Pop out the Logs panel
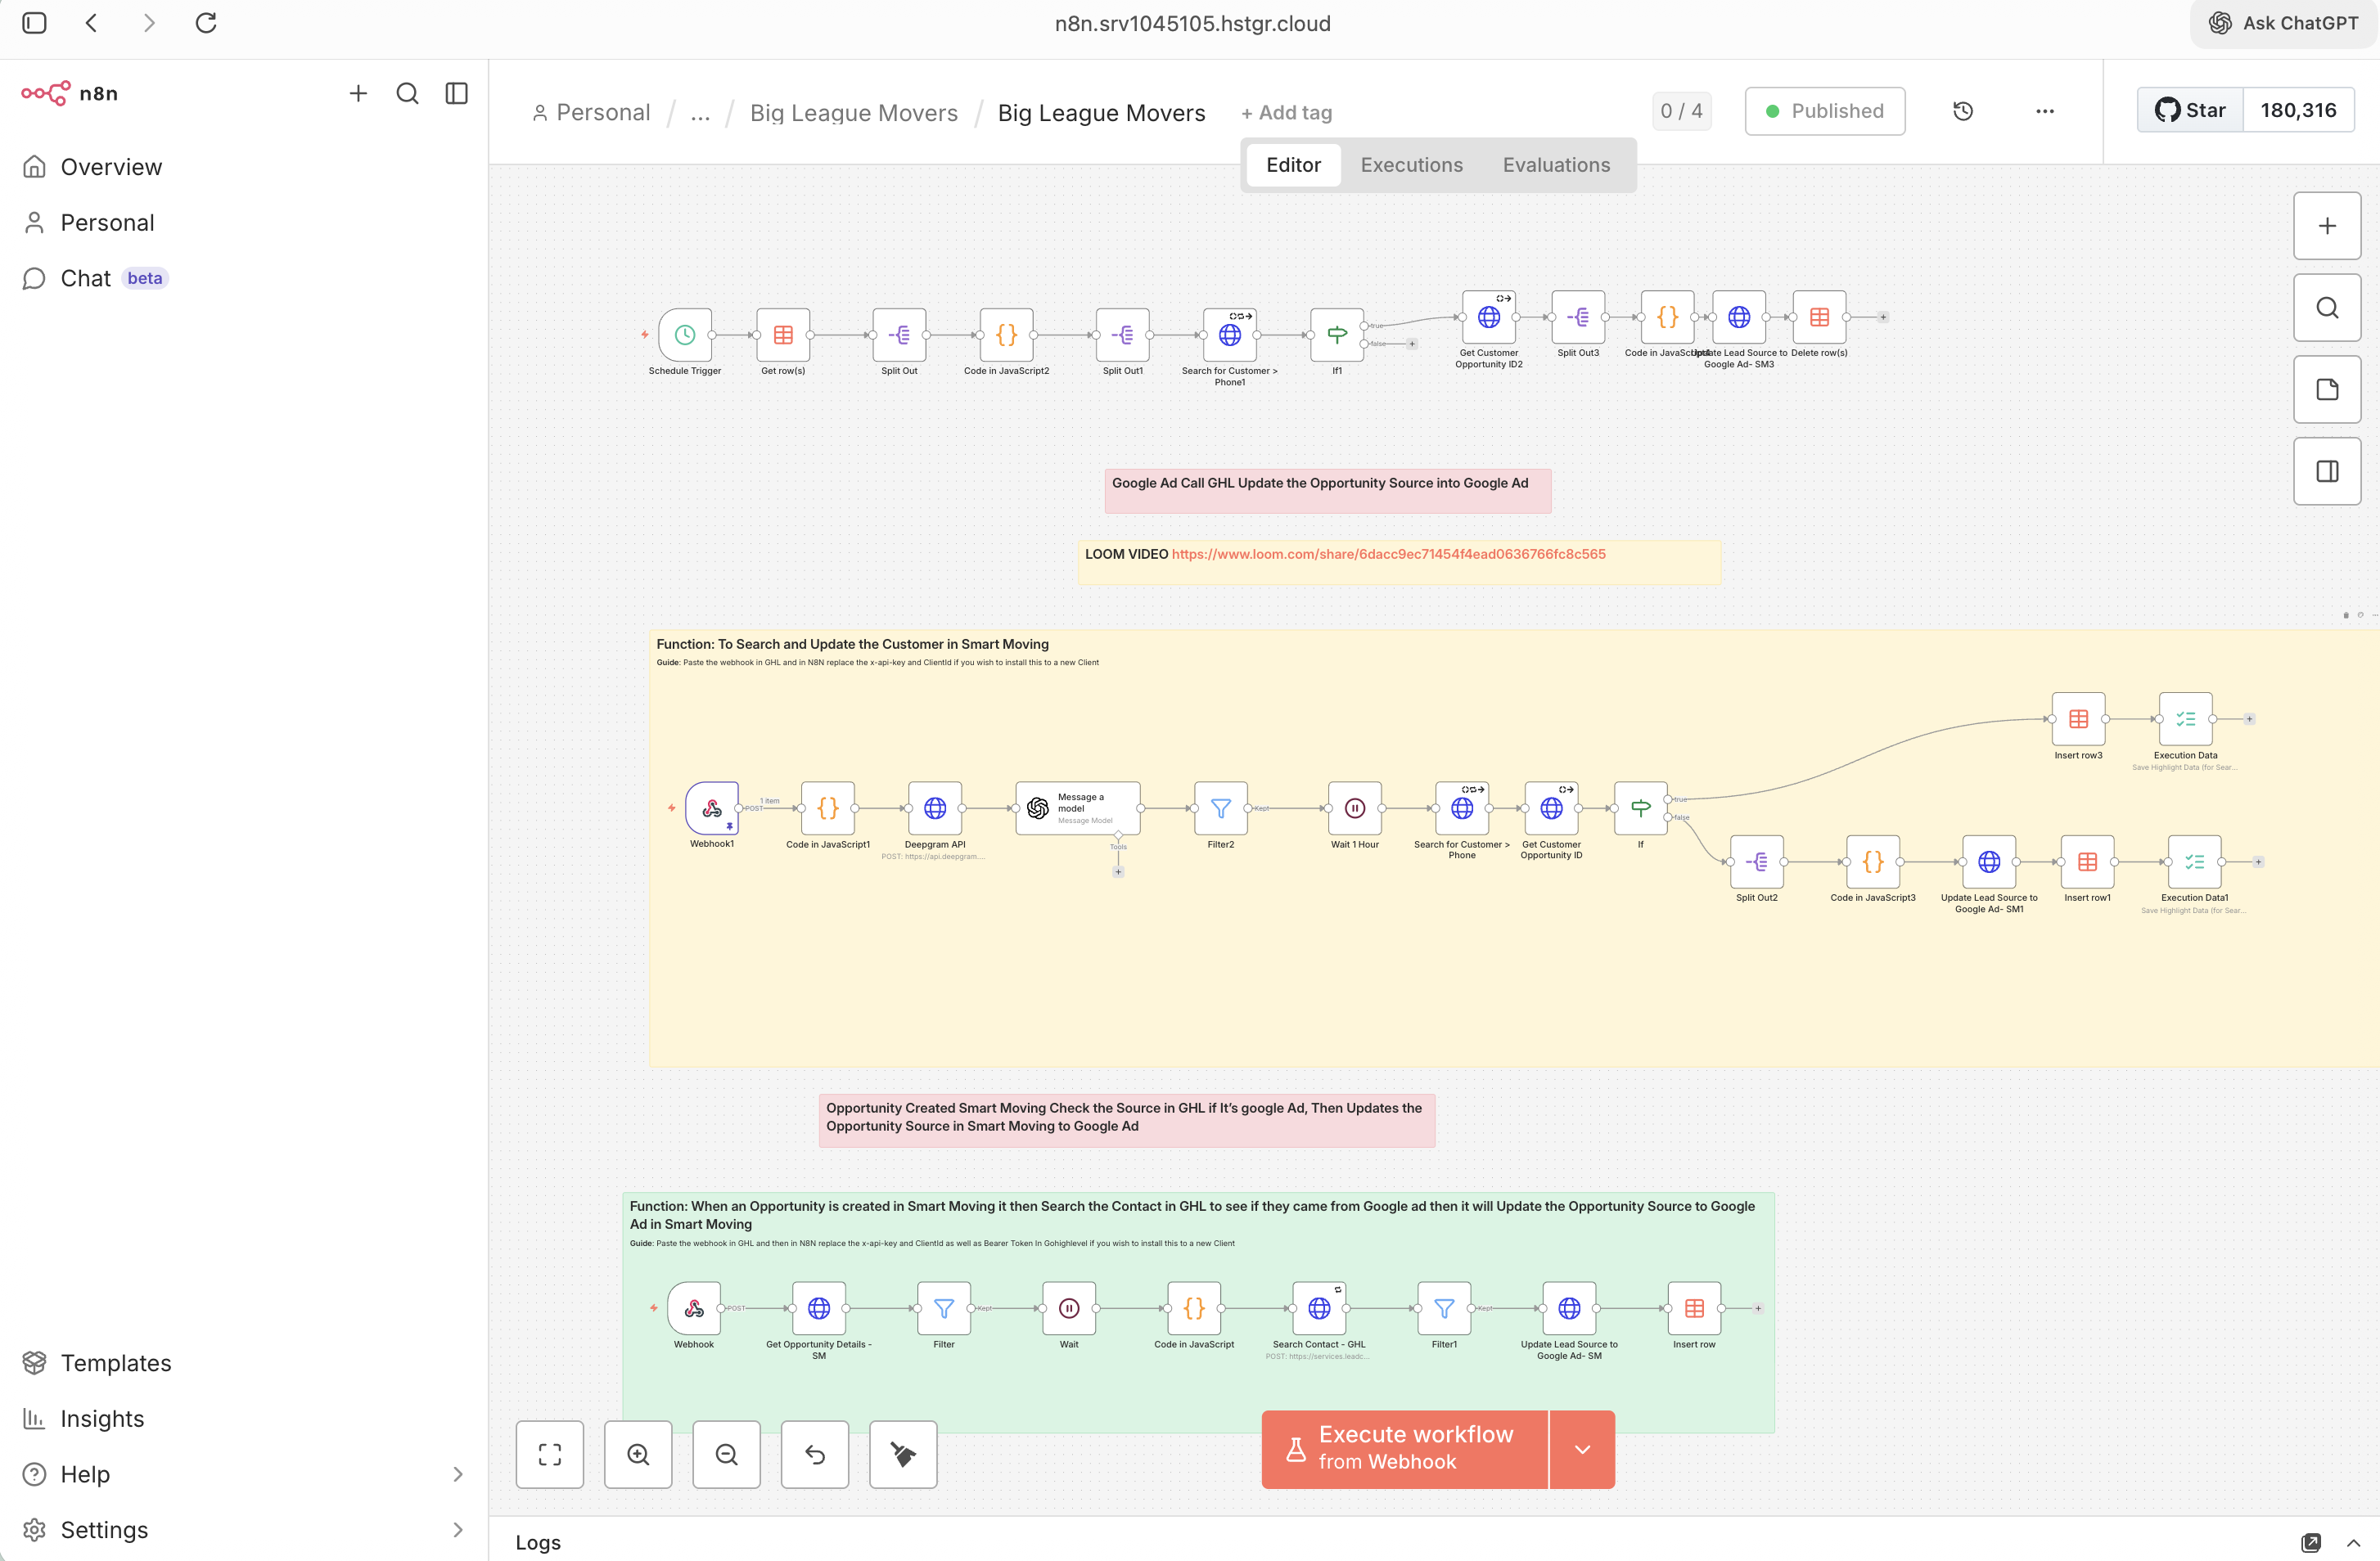The image size is (2380, 1561). tap(2310, 1543)
